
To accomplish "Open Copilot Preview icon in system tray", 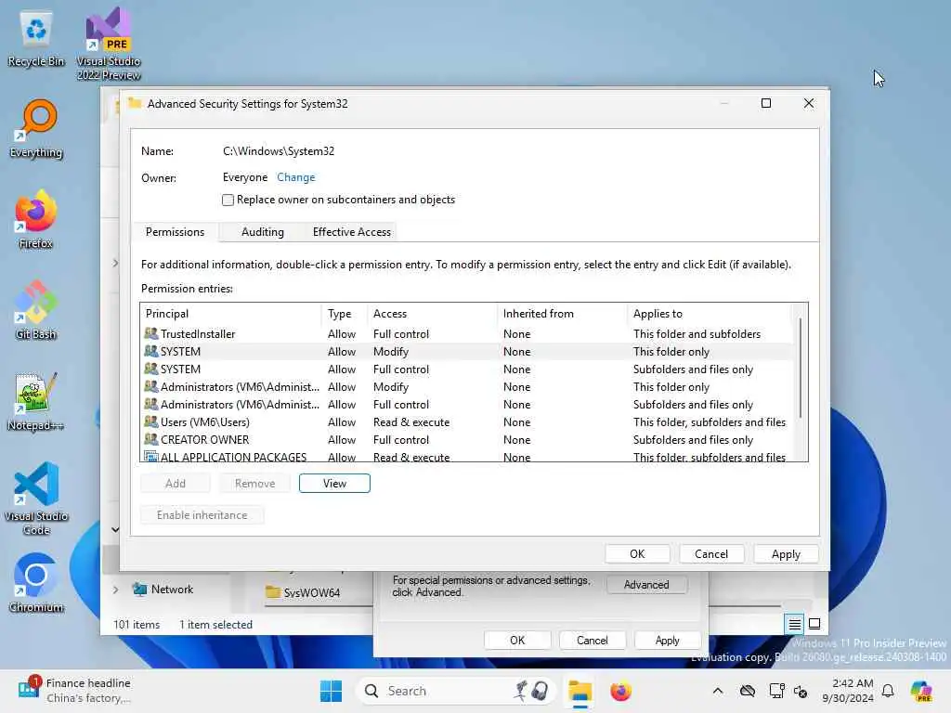I will pos(921,691).
